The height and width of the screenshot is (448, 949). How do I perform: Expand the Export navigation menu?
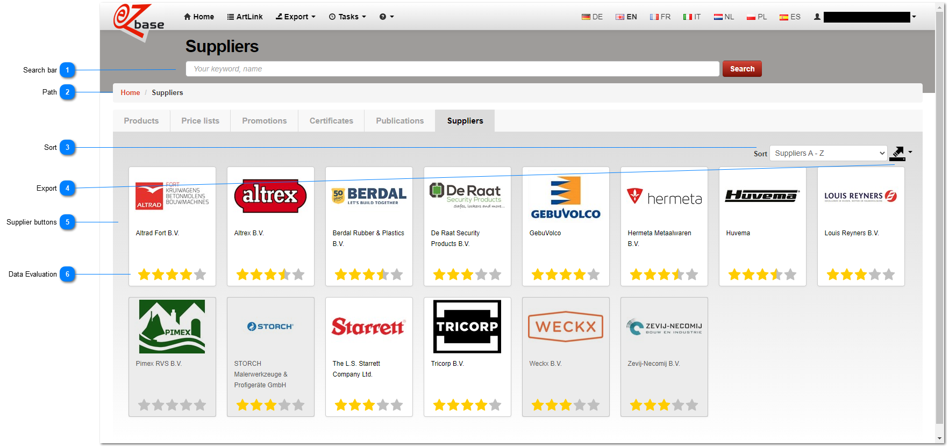[296, 17]
